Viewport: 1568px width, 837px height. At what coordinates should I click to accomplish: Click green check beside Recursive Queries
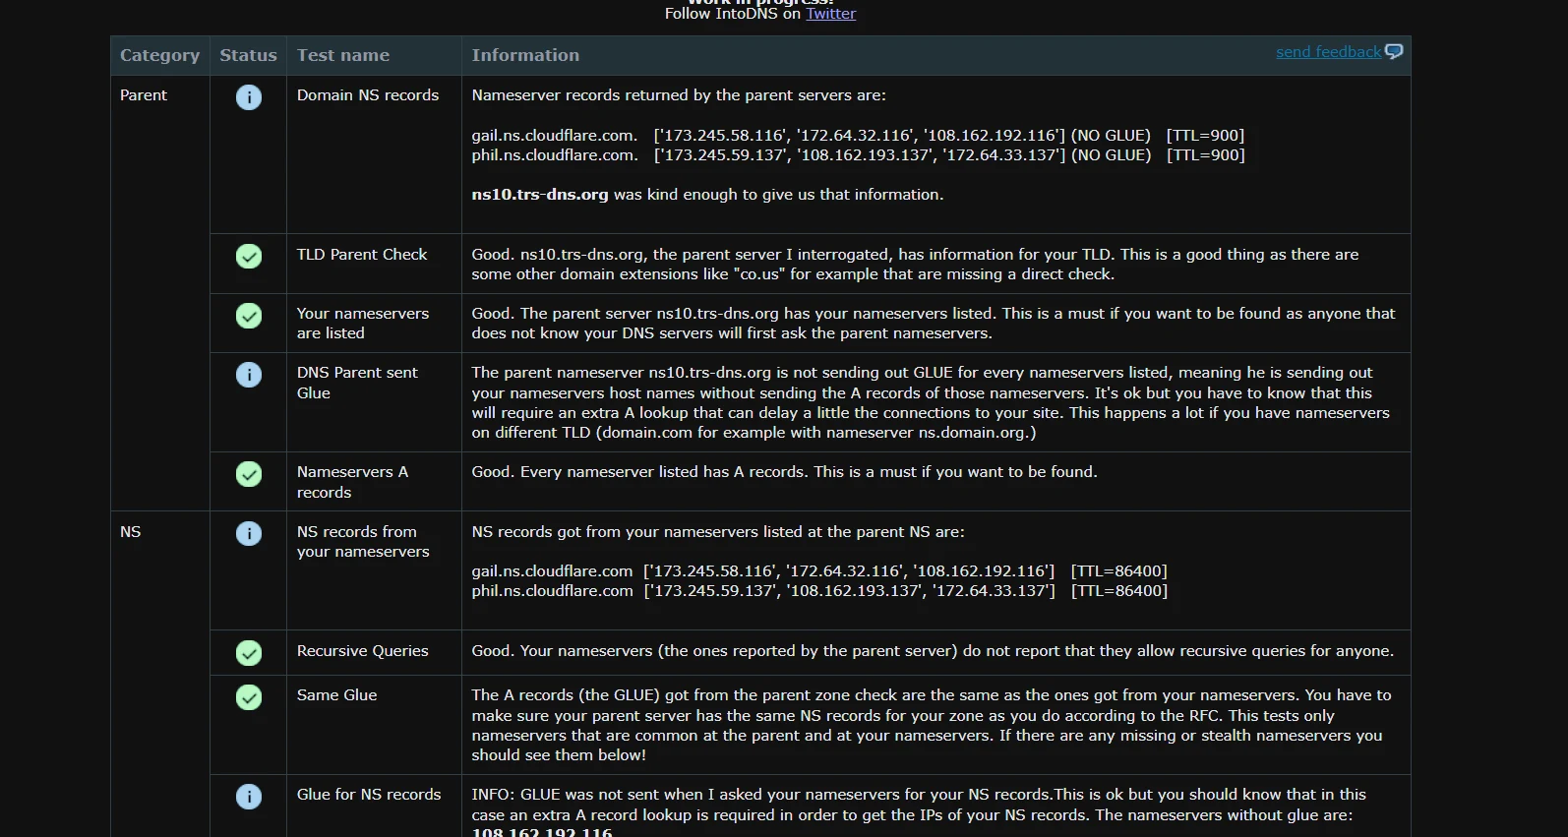249,653
